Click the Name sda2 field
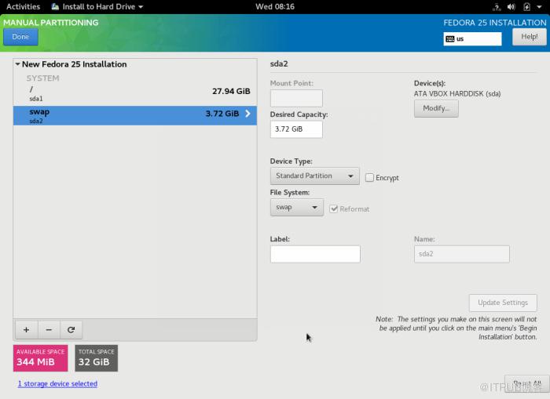The height and width of the screenshot is (399, 550). pyautogui.click(x=462, y=254)
